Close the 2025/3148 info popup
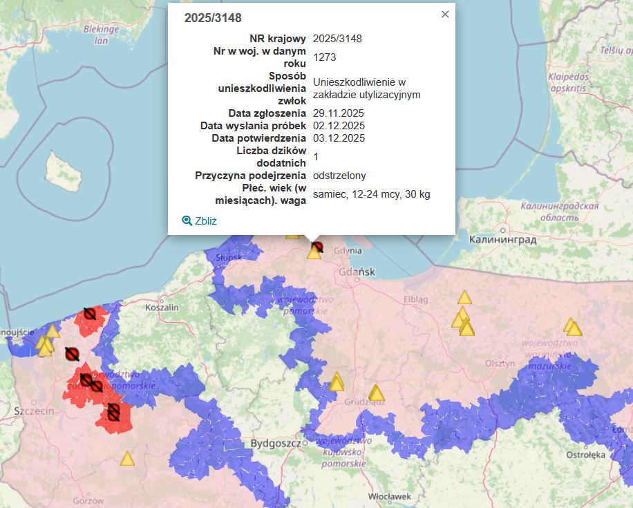The image size is (633, 508). (x=445, y=14)
